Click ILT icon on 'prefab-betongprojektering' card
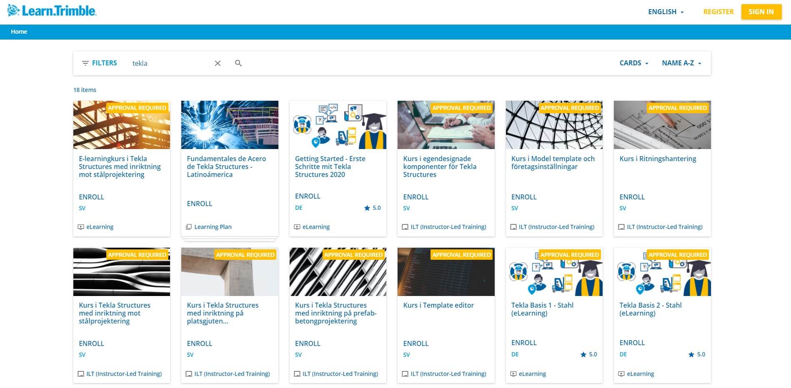Screen dimensions: 791x388 pos(297,374)
